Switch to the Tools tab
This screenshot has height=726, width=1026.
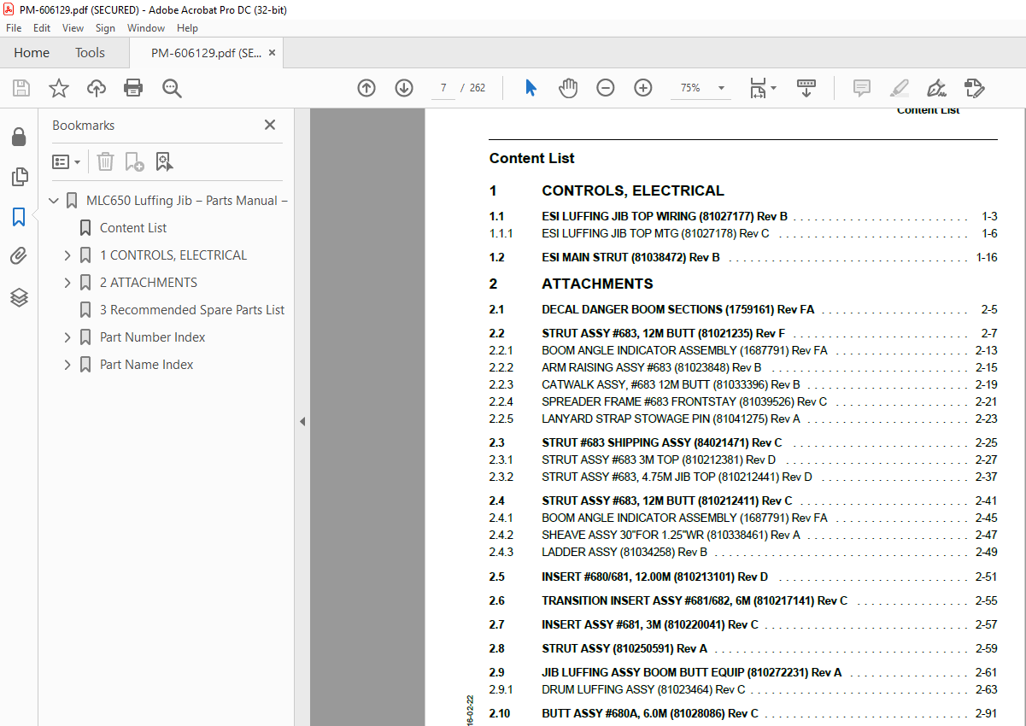pyautogui.click(x=90, y=53)
